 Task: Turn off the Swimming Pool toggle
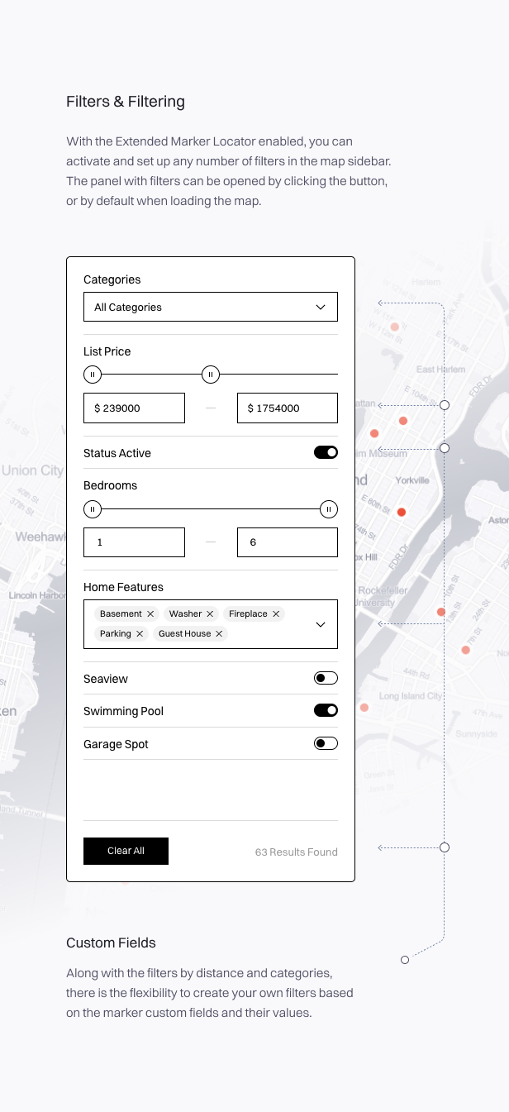click(326, 710)
